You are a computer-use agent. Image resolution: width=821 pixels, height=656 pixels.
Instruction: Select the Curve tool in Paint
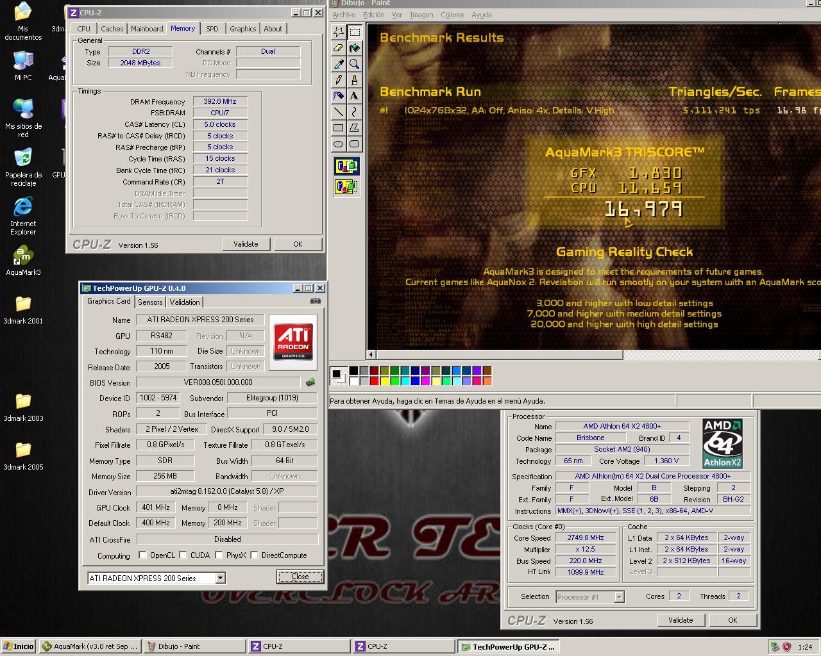point(355,112)
